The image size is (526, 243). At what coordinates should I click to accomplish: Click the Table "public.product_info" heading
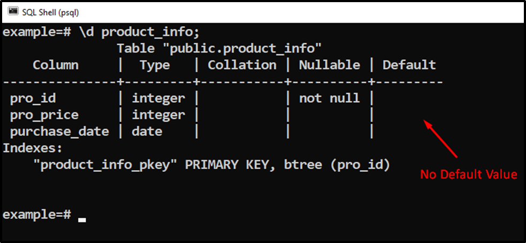(219, 49)
